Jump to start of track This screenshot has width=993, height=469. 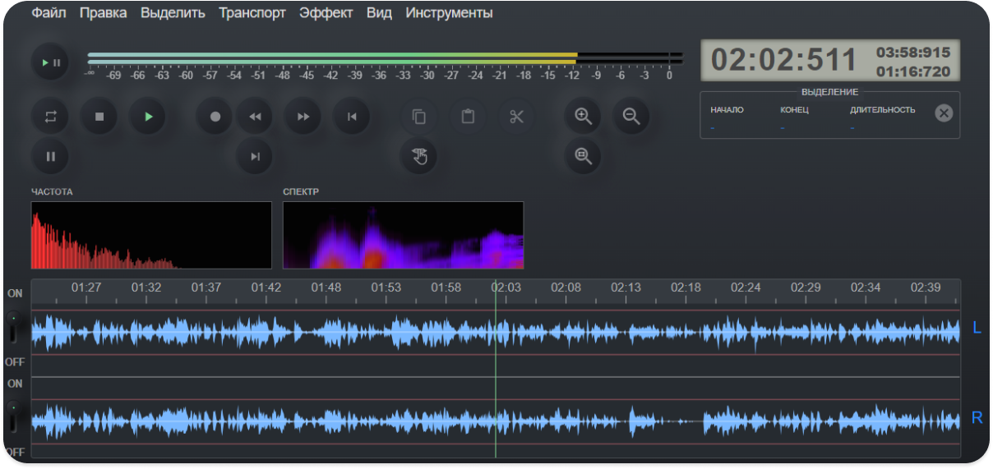point(352,117)
